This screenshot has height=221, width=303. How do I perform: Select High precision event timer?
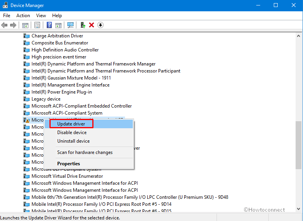tap(59, 57)
